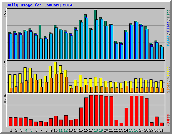Click the cyan pages bar for day 26
172x134 pixels.
(x=137, y=41)
